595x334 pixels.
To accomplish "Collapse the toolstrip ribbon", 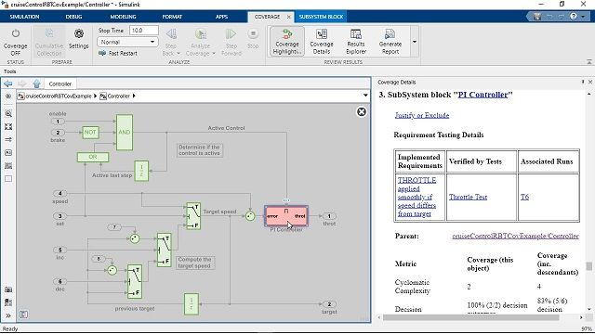I will coord(589,61).
